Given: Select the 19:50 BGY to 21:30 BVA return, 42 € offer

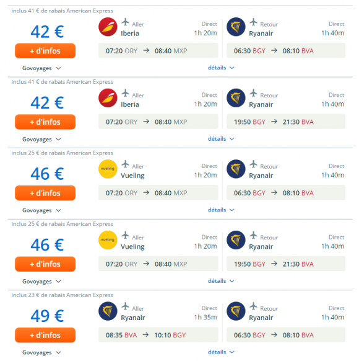Looking at the screenshot, I should point(286,122).
